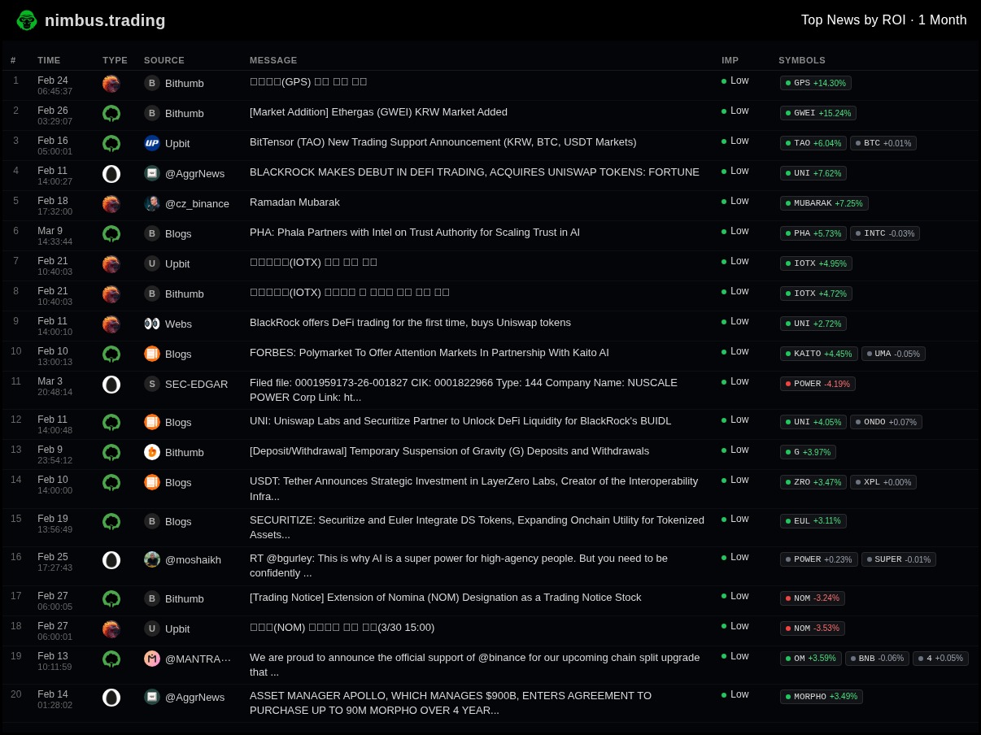Click the Blogs B source badge in PHA row
This screenshot has width=981, height=735.
(152, 233)
